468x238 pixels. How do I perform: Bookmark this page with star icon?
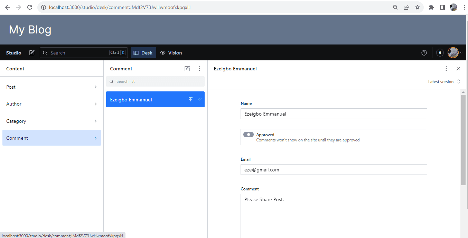[418, 7]
